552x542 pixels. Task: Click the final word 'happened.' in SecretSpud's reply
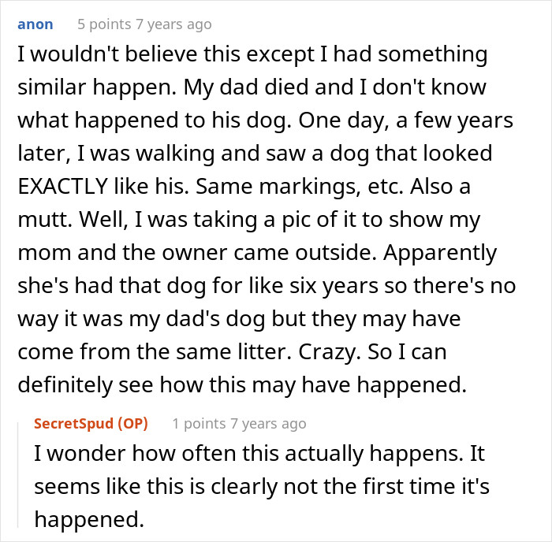tap(89, 520)
